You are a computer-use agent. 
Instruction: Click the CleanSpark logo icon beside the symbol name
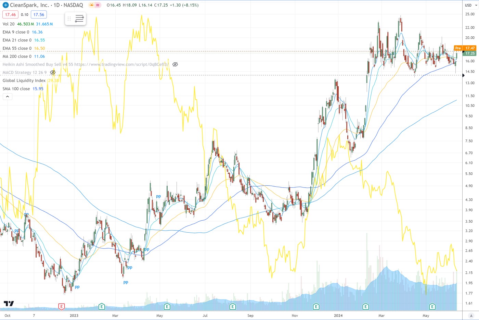click(x=5, y=5)
